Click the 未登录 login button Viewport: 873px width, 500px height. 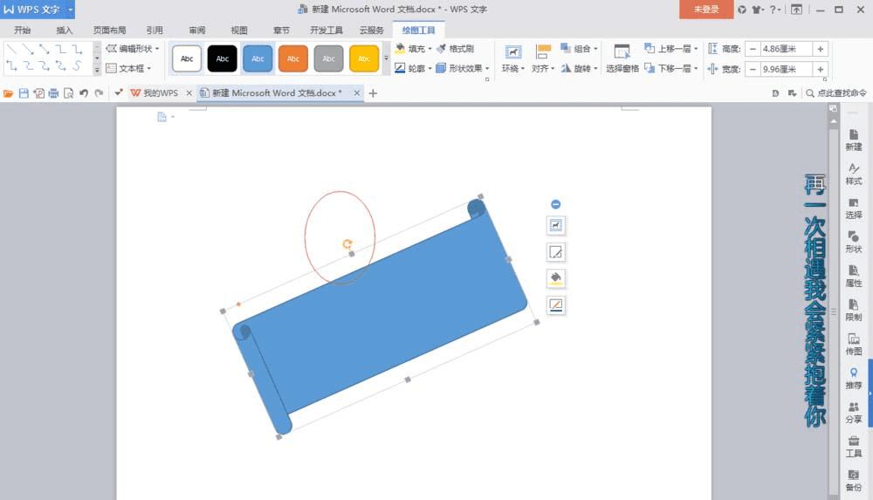click(706, 9)
